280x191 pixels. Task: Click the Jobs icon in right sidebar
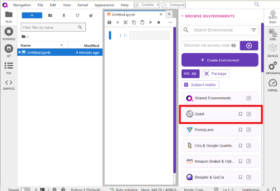[273, 33]
